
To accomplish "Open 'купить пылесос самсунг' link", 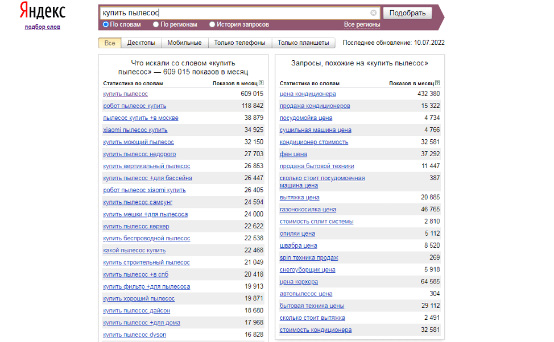I will (x=138, y=202).
